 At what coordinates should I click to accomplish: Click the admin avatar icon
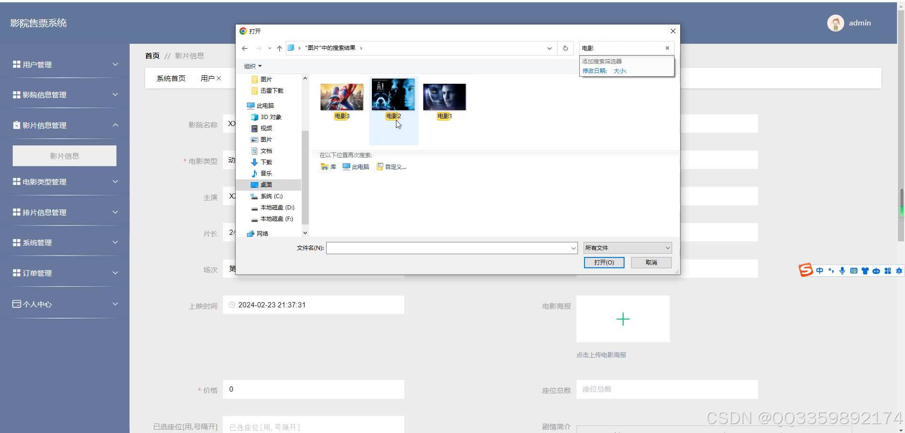[x=835, y=23]
